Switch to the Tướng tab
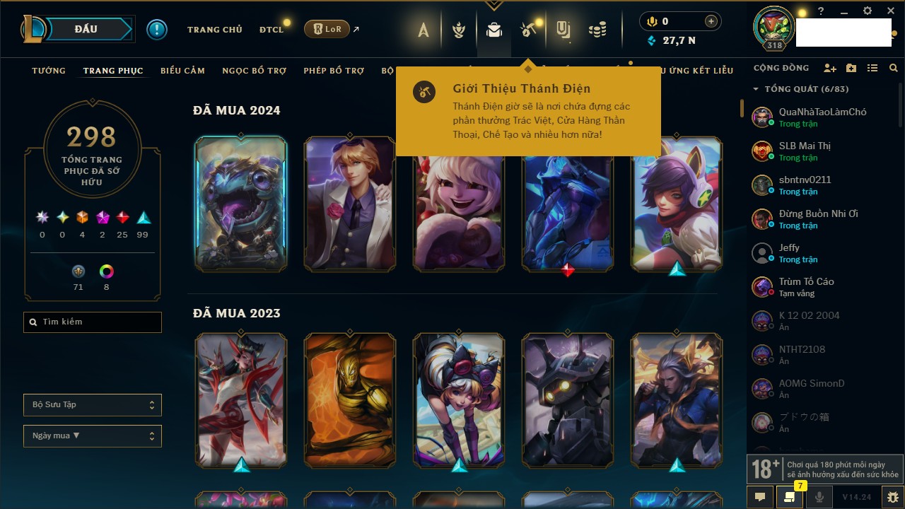Image resolution: width=905 pixels, height=509 pixels. 49,71
